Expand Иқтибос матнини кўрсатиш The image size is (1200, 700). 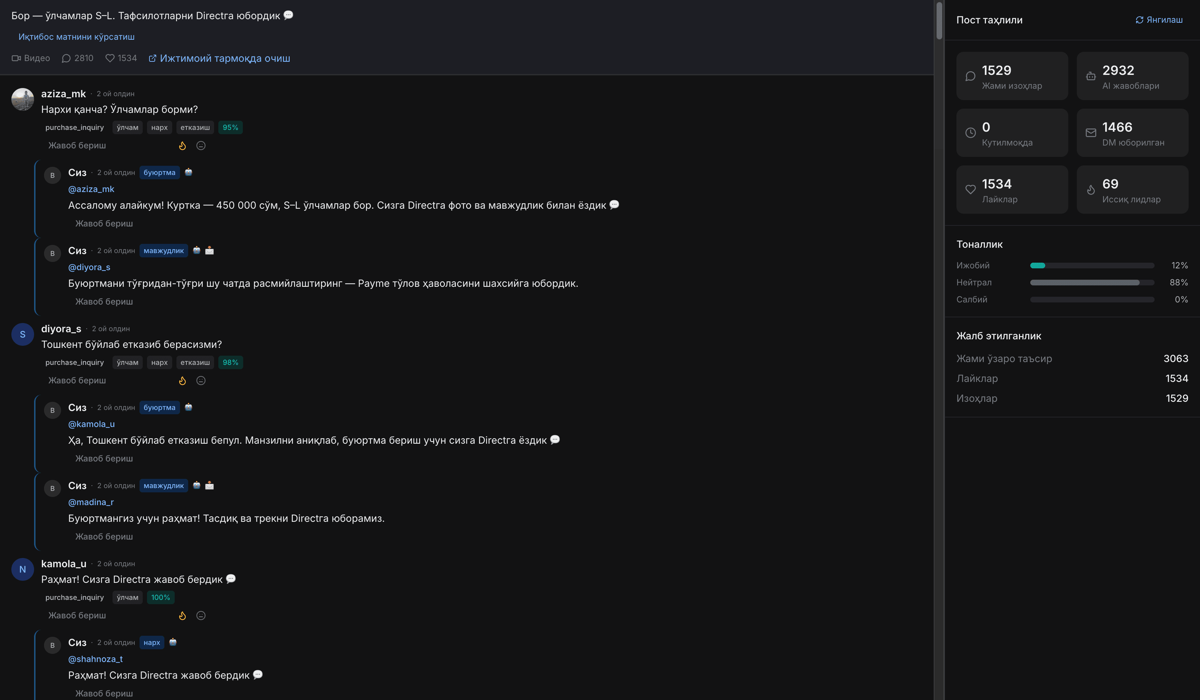click(76, 37)
